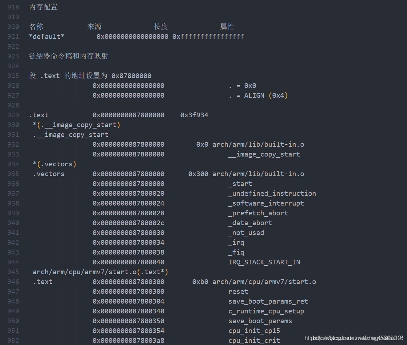The image size is (407, 345).
Task: Click address 0x0000000087800304
Action: pyautogui.click(x=129, y=302)
